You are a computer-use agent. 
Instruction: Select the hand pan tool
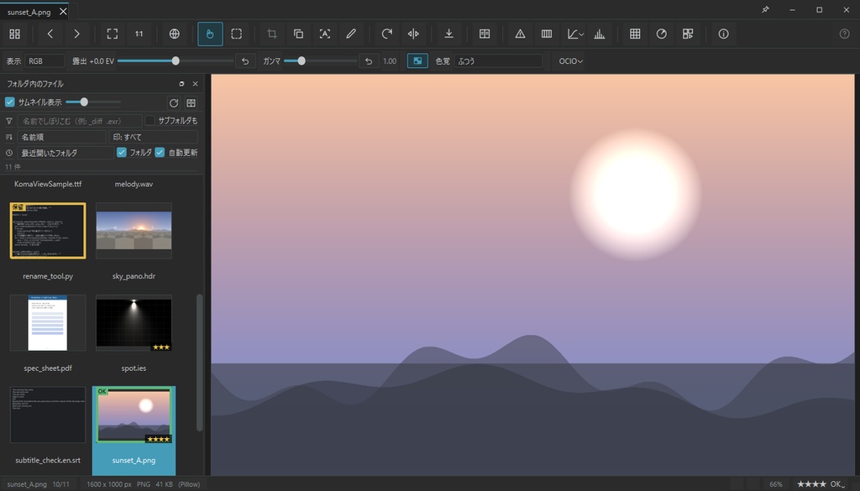(x=210, y=34)
